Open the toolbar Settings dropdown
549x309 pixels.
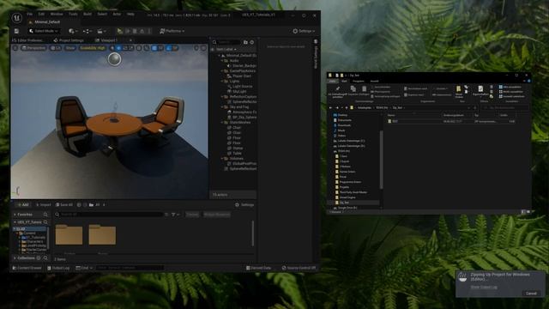pos(304,31)
